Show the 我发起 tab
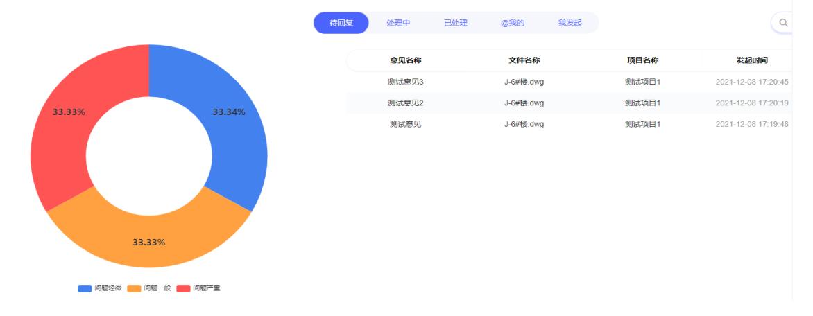 point(570,23)
